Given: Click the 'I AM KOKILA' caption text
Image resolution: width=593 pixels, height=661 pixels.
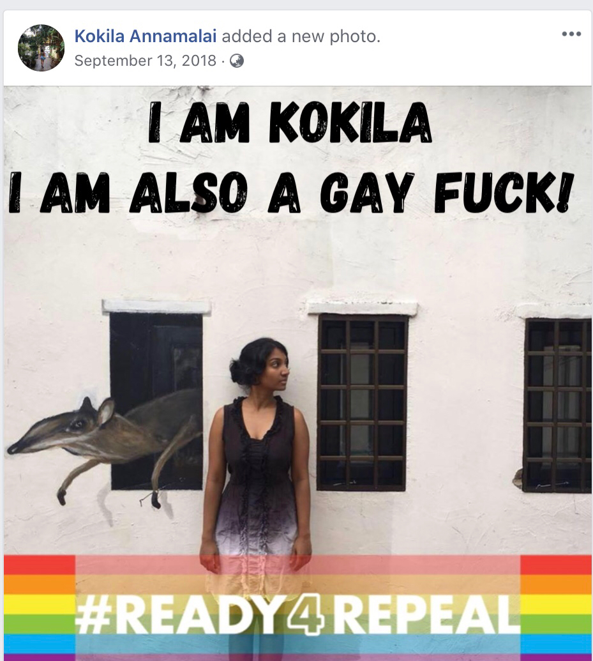Looking at the screenshot, I should (290, 123).
